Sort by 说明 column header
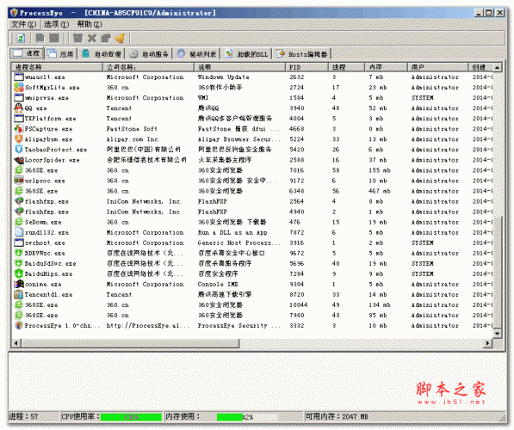The height and width of the screenshot is (430, 514). [x=239, y=67]
